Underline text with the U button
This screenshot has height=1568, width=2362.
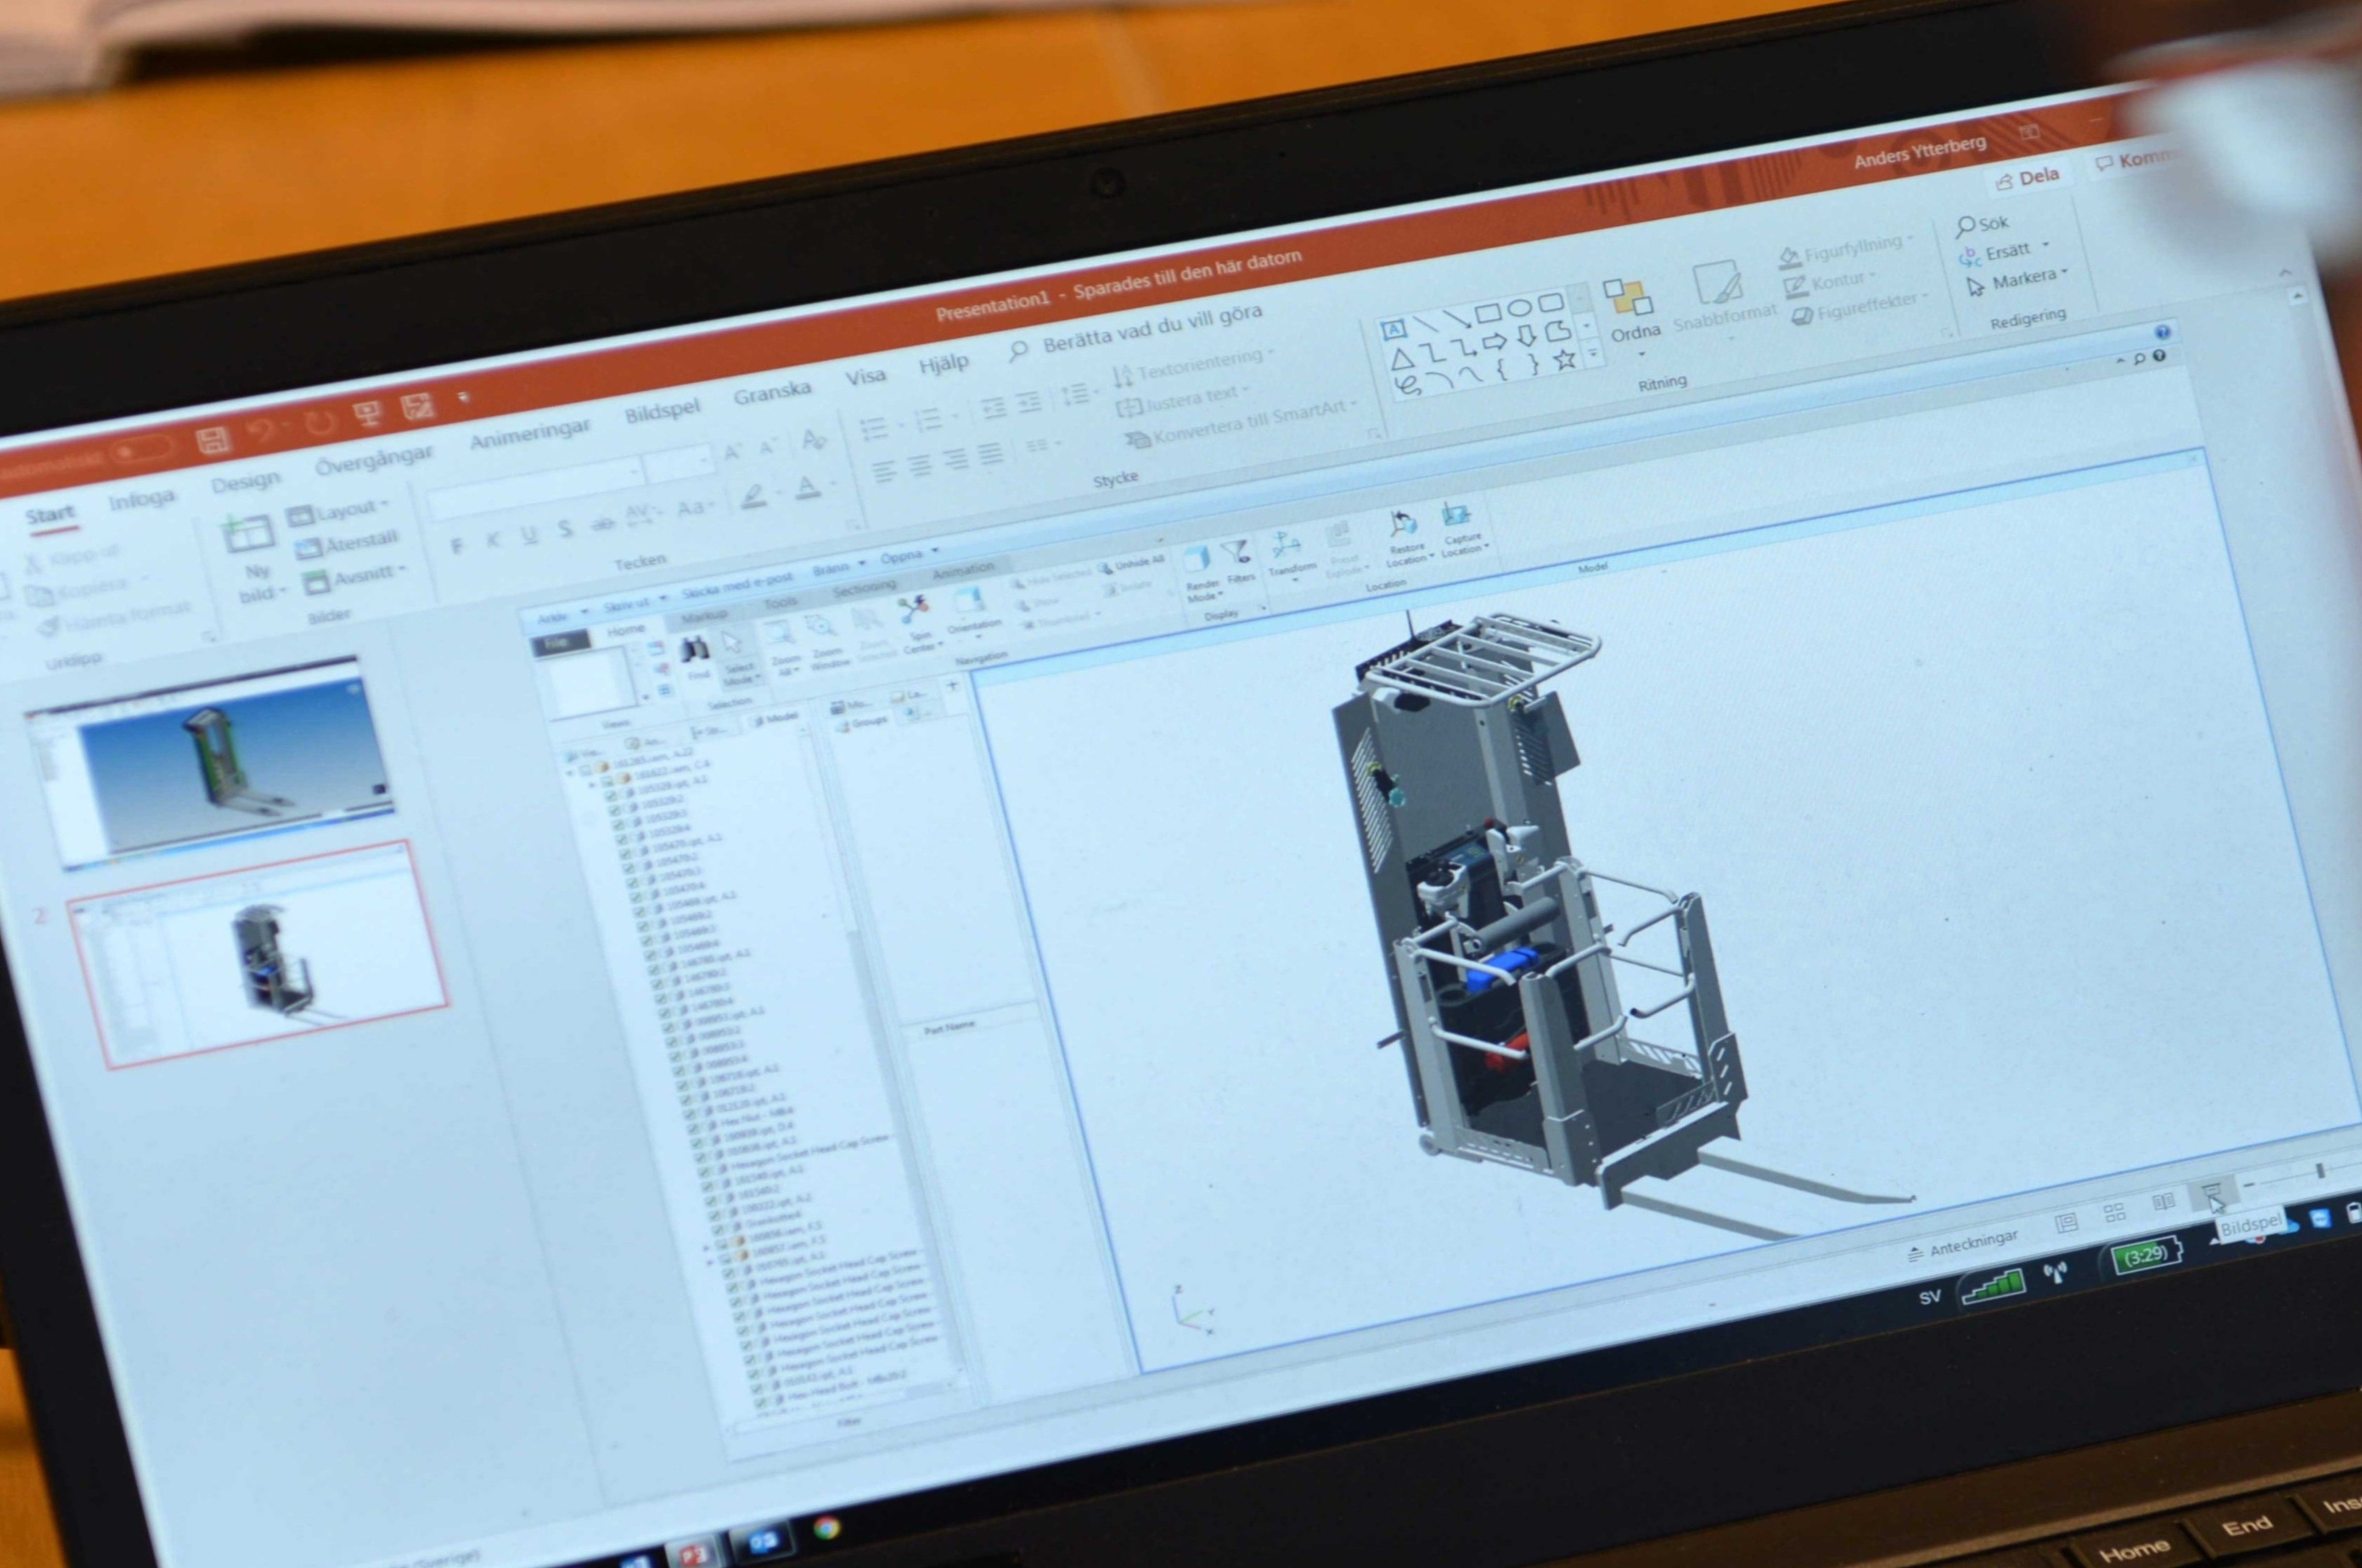click(529, 534)
